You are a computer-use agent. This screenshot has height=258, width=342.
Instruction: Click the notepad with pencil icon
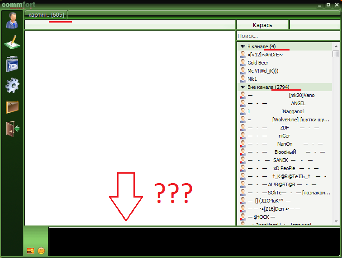[12, 42]
